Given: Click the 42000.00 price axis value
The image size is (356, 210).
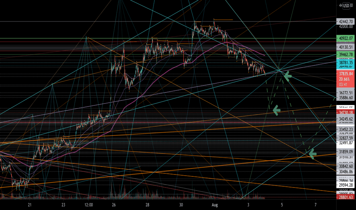Looking at the screenshot, I should pyautogui.click(x=346, y=26).
